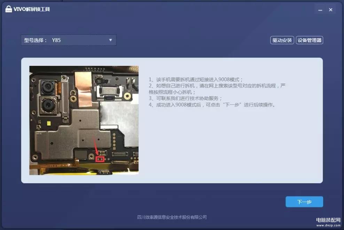Close the VIVO unlock tool window
Image resolution: width=344 pixels, height=230 pixels.
tap(331, 10)
